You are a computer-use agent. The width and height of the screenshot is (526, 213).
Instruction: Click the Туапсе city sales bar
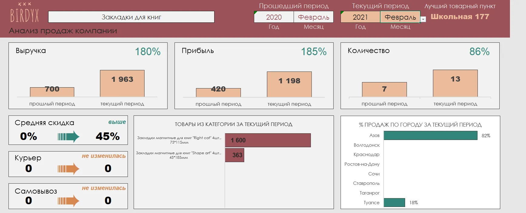[394, 202]
